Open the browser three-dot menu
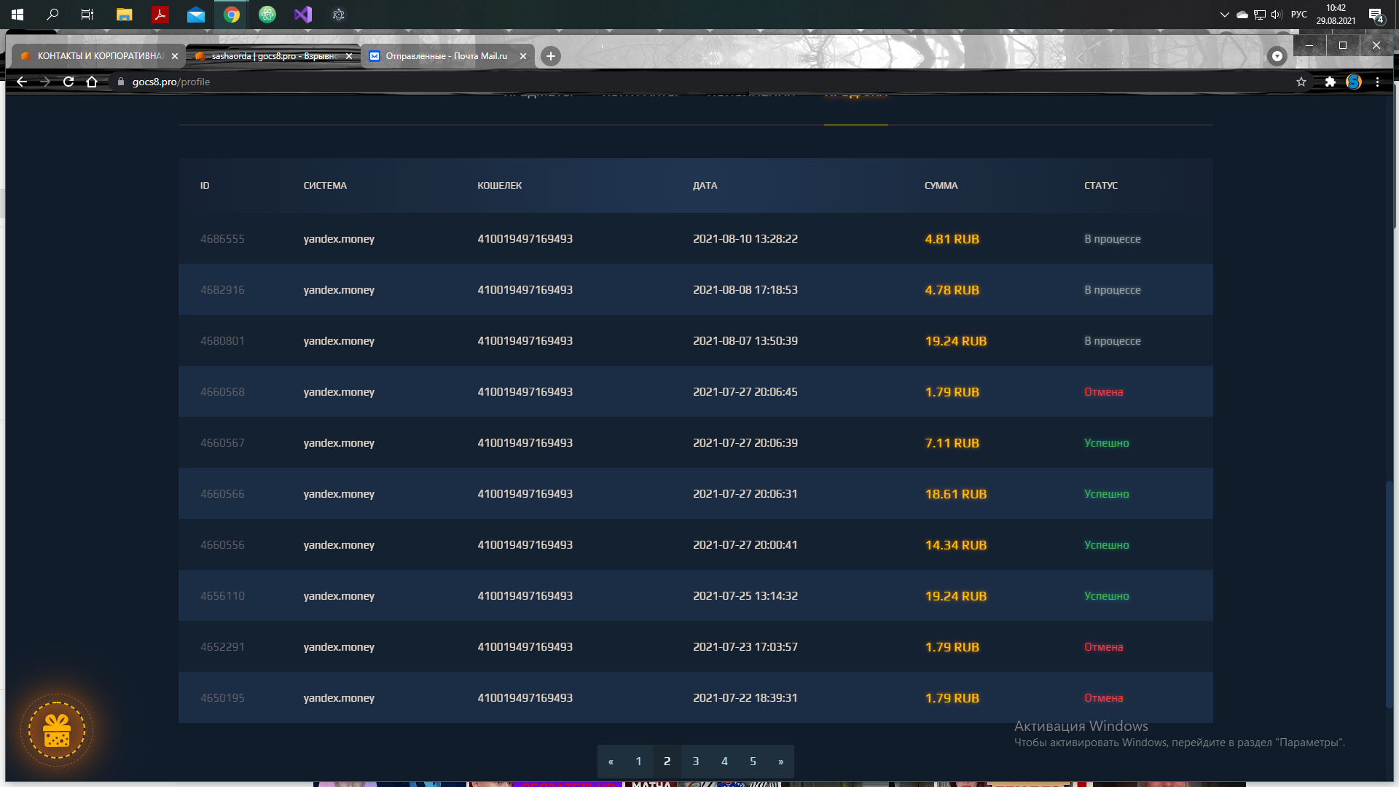The width and height of the screenshot is (1399, 787). pos(1377,82)
